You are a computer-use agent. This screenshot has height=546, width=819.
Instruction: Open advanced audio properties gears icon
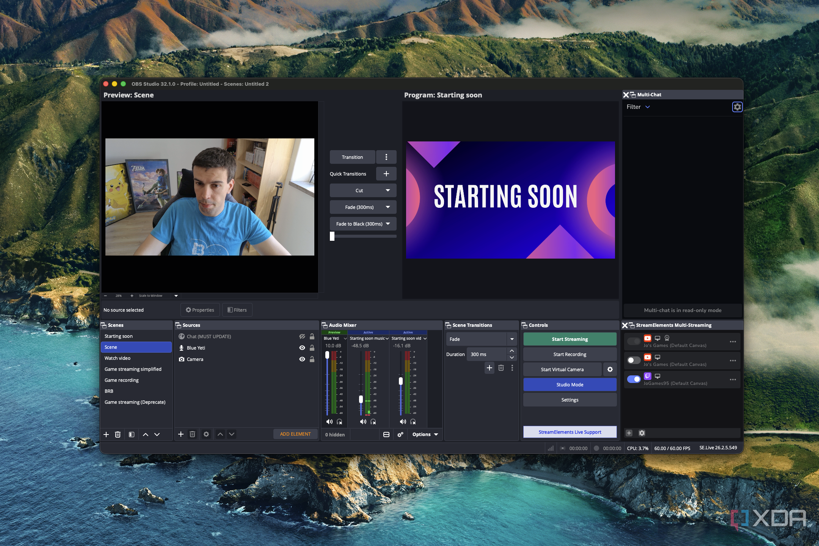(x=400, y=435)
